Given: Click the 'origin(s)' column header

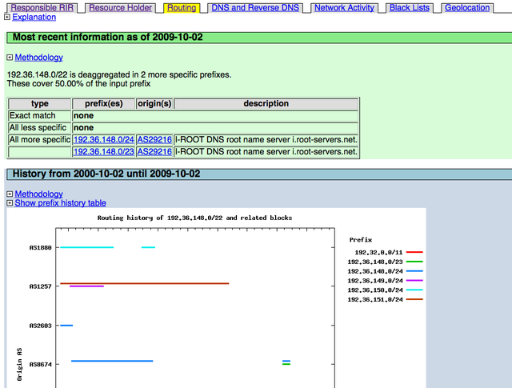Looking at the screenshot, I should tap(154, 104).
